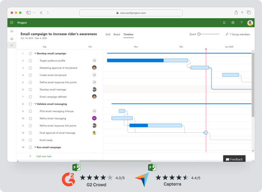
Task: Open a new tab with plus icon
Action: point(242,12)
